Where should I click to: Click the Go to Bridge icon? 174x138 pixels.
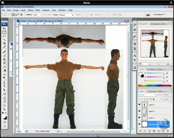coord(148,14)
